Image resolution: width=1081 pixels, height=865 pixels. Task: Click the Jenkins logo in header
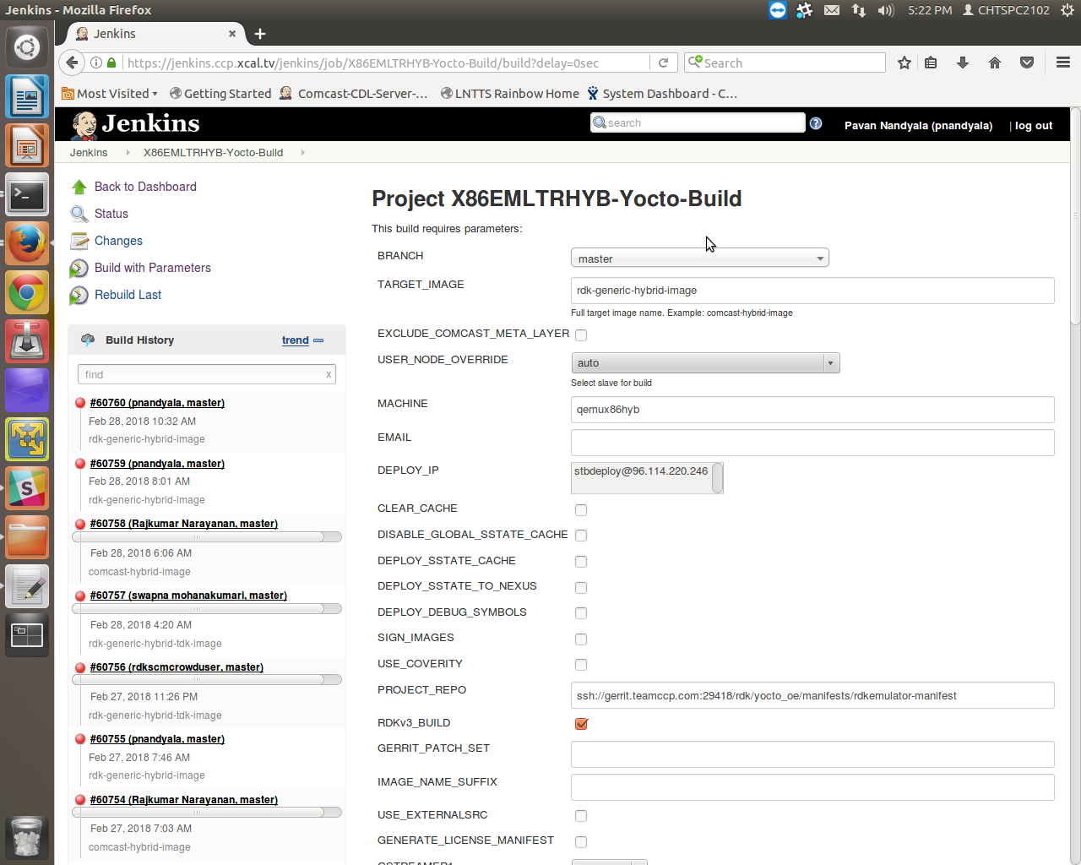click(135, 124)
